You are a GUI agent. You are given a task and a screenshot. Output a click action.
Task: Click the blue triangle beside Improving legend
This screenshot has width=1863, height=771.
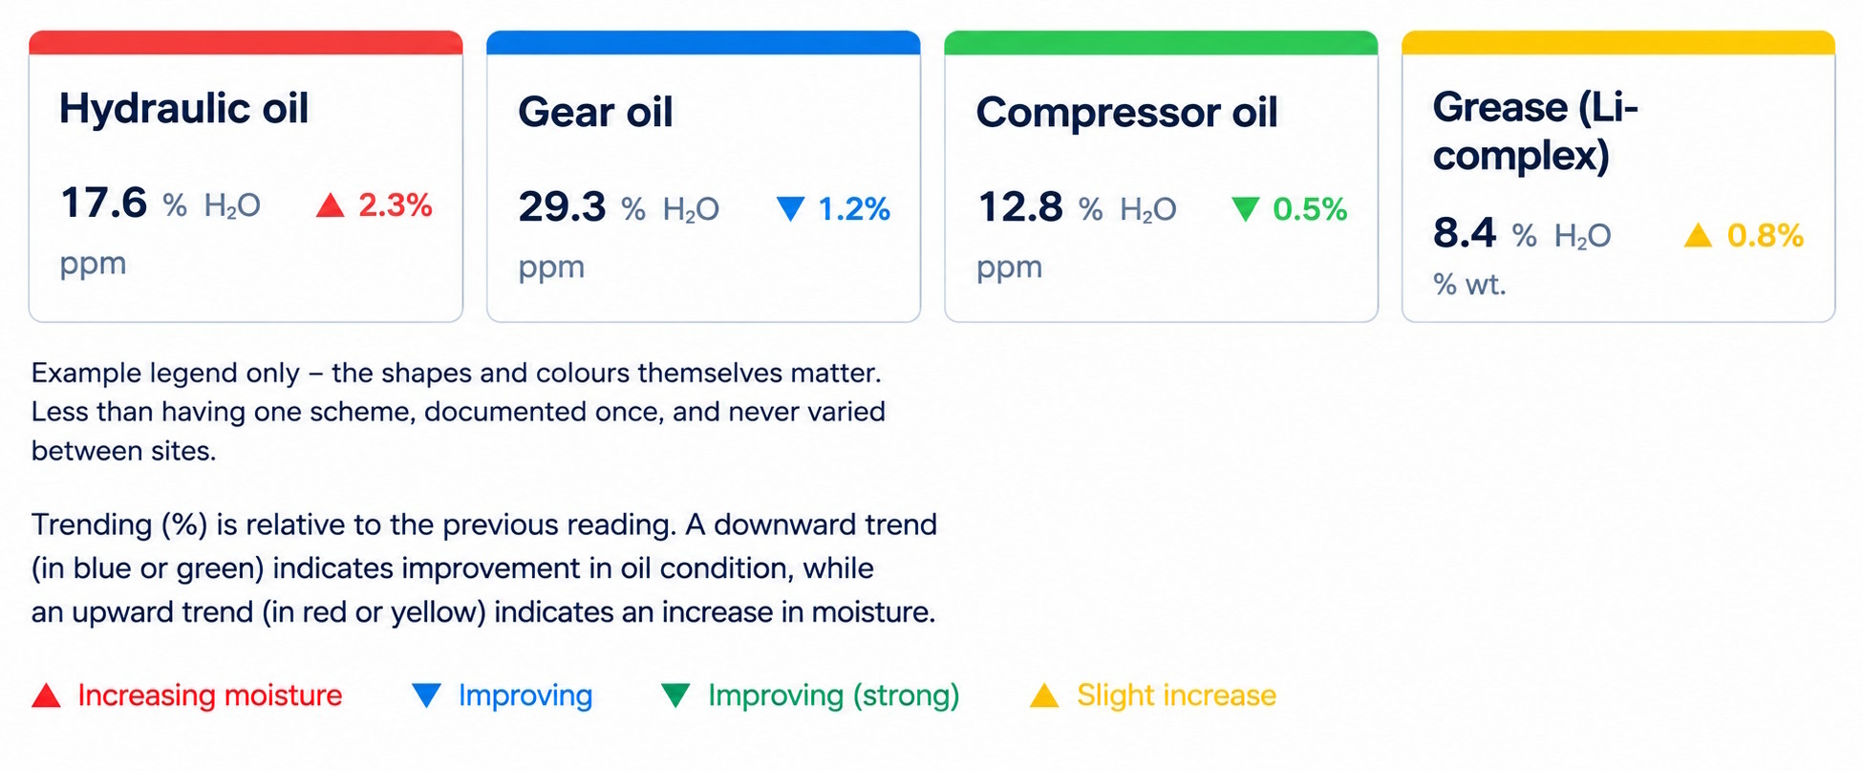tap(426, 696)
